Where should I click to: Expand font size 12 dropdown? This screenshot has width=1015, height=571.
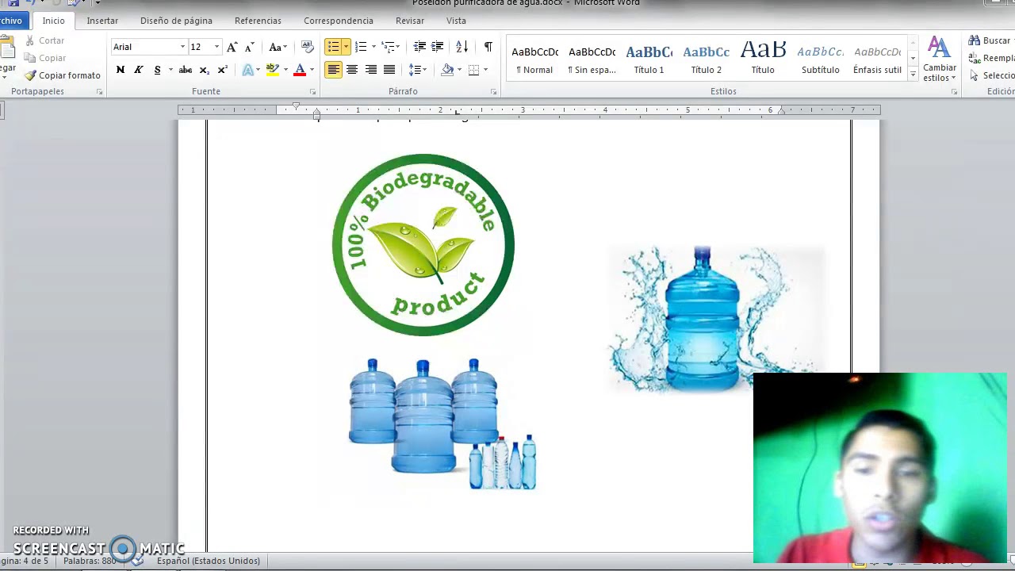216,47
